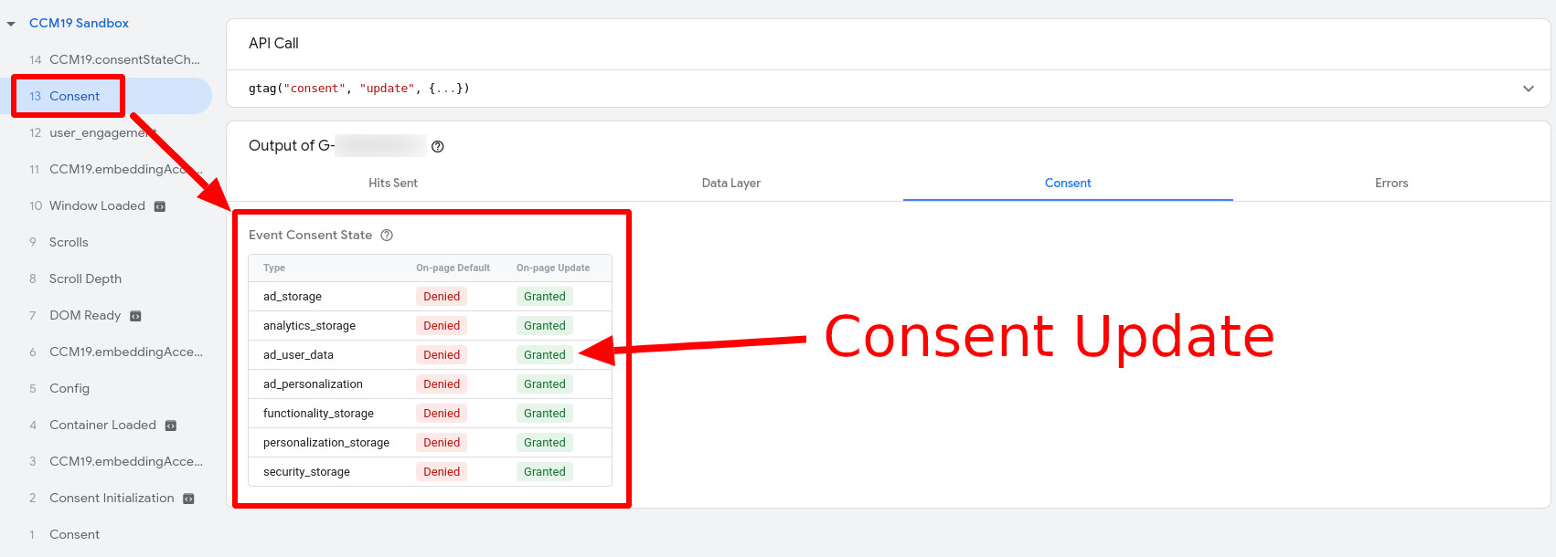The image size is (1556, 557).
Task: Open the Data Layer tab
Action: [730, 184]
